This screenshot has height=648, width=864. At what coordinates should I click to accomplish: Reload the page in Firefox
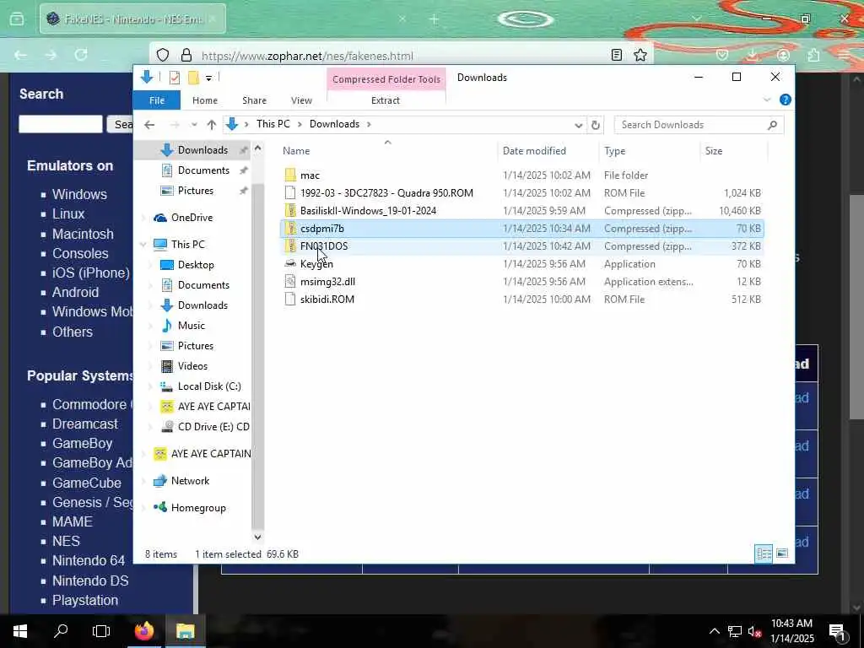81,55
